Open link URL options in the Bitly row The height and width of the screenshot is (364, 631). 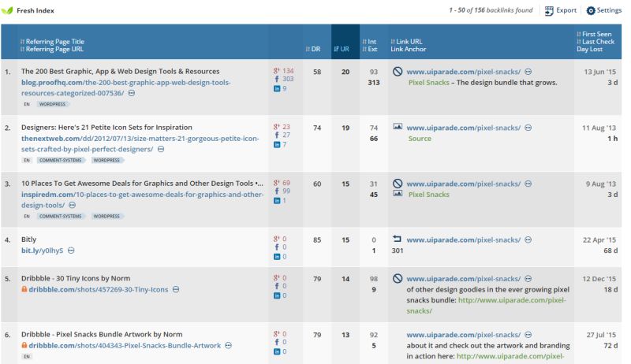pos(528,240)
